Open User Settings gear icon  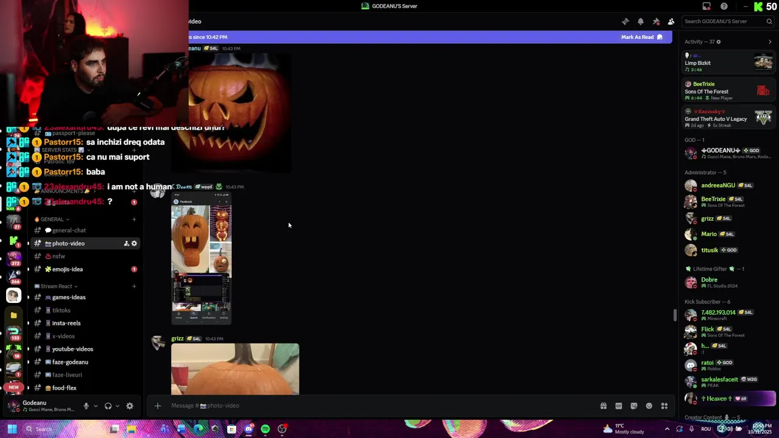point(130,406)
